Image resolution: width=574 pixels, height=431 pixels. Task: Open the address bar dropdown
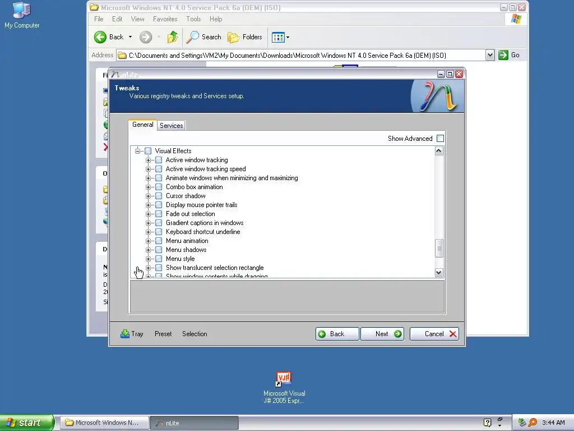(x=490, y=56)
